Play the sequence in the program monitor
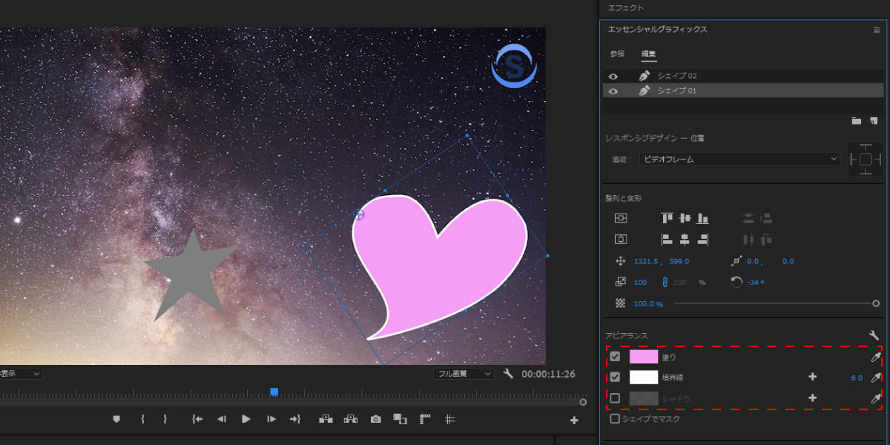 click(x=246, y=419)
